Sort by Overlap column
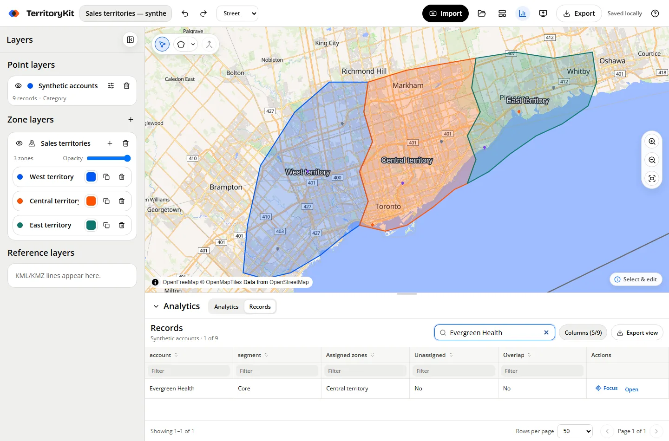The image size is (669, 441). click(517, 355)
